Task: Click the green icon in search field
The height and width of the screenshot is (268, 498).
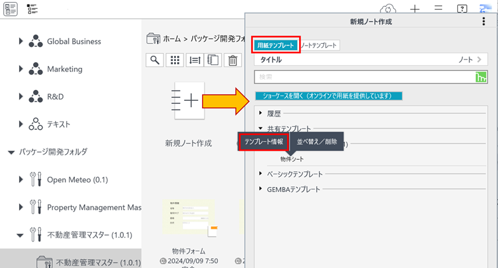Action: coord(481,77)
